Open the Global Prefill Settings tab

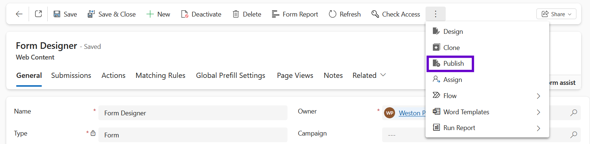231,75
